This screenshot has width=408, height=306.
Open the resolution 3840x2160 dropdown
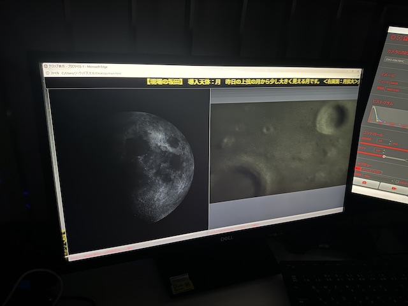click(x=396, y=90)
